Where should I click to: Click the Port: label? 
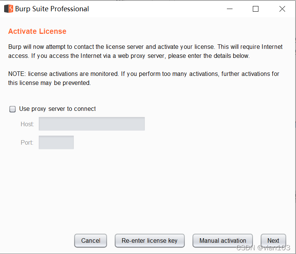[x=27, y=142]
